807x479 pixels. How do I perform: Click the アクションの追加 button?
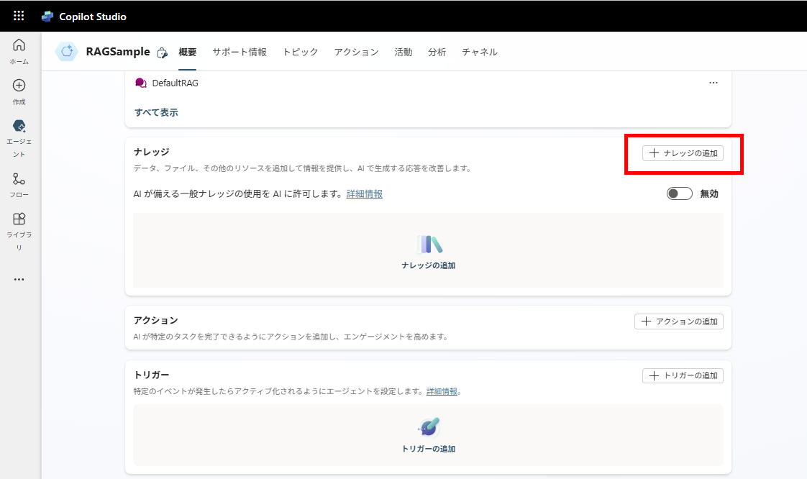point(678,321)
